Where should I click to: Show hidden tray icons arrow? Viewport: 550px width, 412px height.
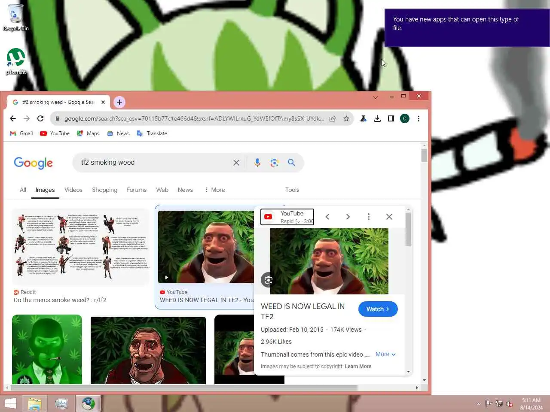coord(478,403)
